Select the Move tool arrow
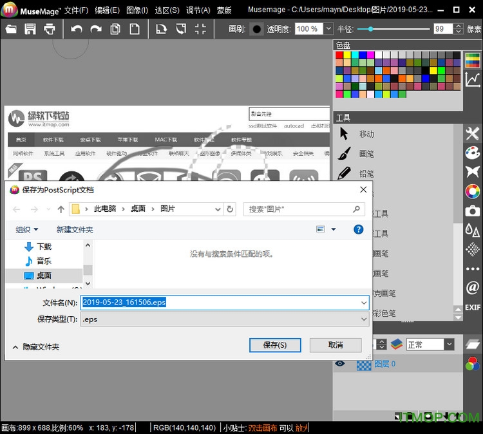This screenshot has width=483, height=434. [x=344, y=134]
